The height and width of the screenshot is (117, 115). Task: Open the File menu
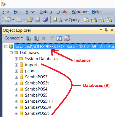pos(6,12)
